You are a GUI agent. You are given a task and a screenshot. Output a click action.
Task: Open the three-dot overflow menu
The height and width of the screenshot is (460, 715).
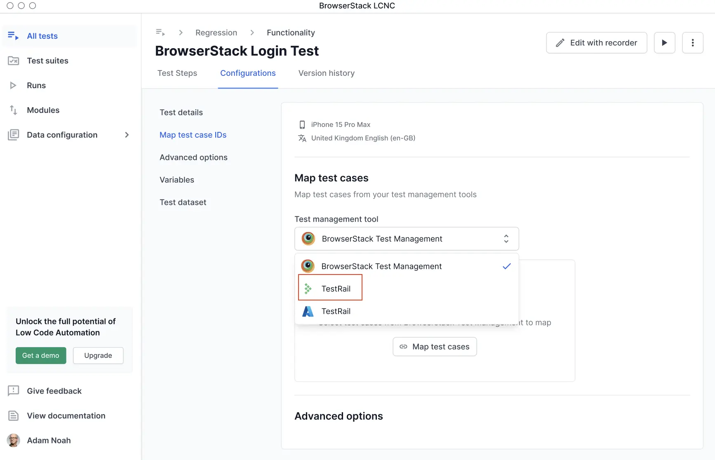693,42
